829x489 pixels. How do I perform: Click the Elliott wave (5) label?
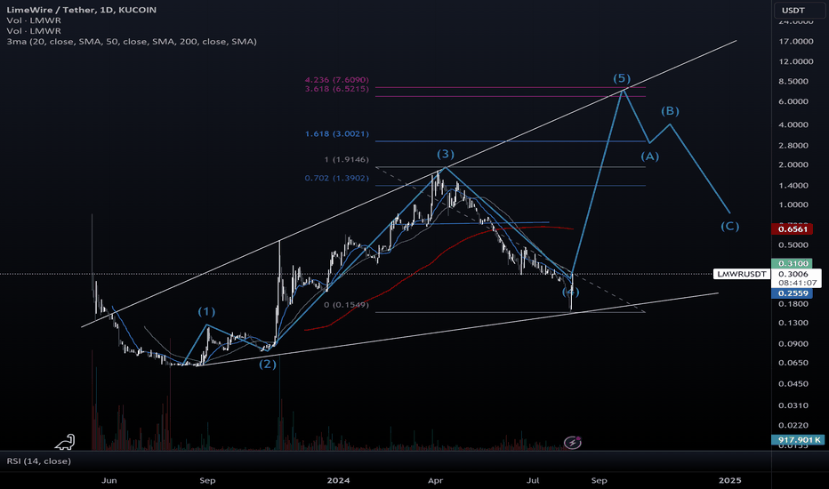[x=622, y=78]
